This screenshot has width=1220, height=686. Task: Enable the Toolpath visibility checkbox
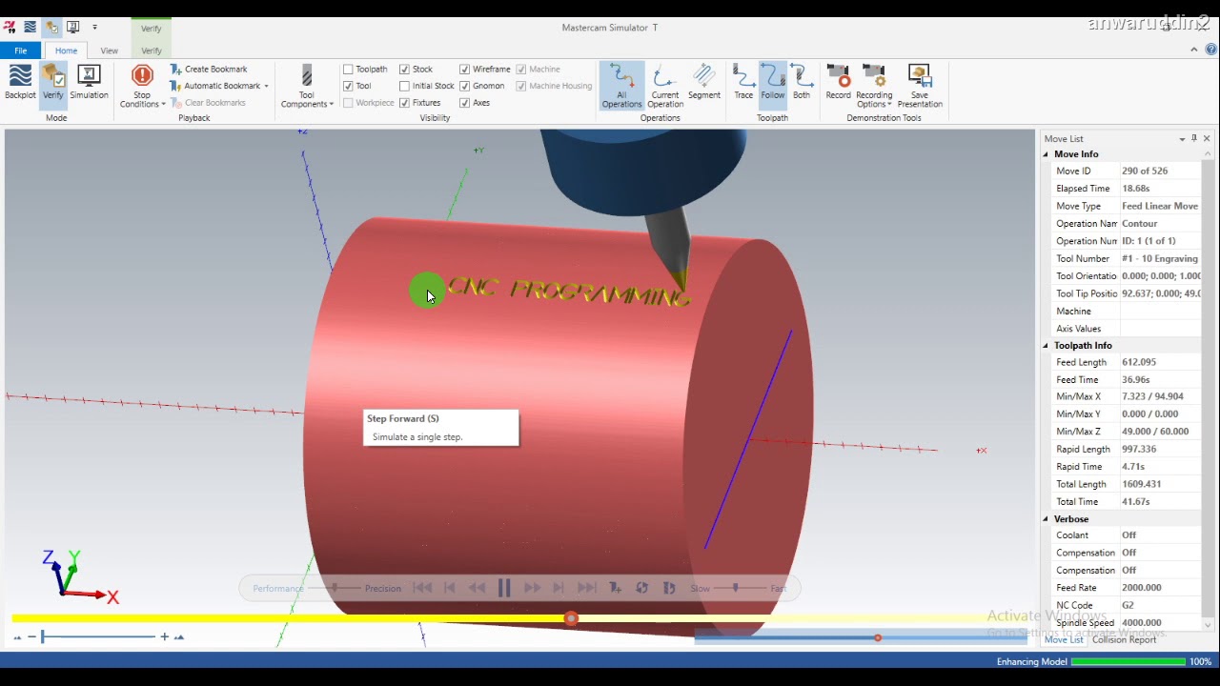pyautogui.click(x=349, y=70)
